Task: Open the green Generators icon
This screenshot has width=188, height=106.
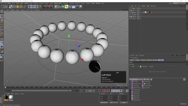Action: pos(63,6)
